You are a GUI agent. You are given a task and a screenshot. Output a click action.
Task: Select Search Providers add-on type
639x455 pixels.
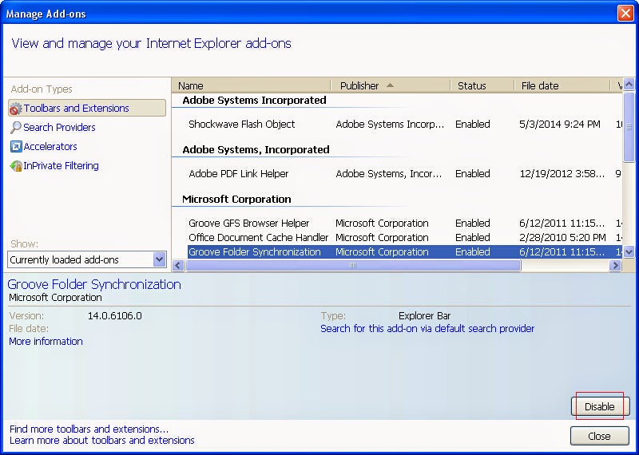point(59,128)
